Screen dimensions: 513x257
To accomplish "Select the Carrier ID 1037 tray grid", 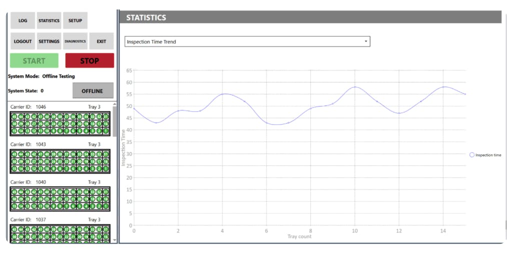I will tap(60, 233).
